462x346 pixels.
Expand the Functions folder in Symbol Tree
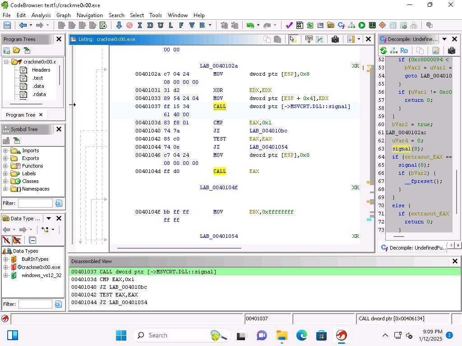[x=5, y=166]
